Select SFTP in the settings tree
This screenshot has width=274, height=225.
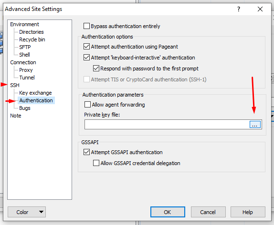click(25, 47)
